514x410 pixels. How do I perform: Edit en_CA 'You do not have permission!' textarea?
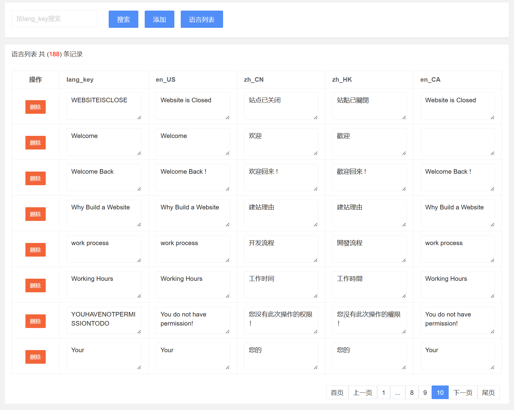(458, 320)
